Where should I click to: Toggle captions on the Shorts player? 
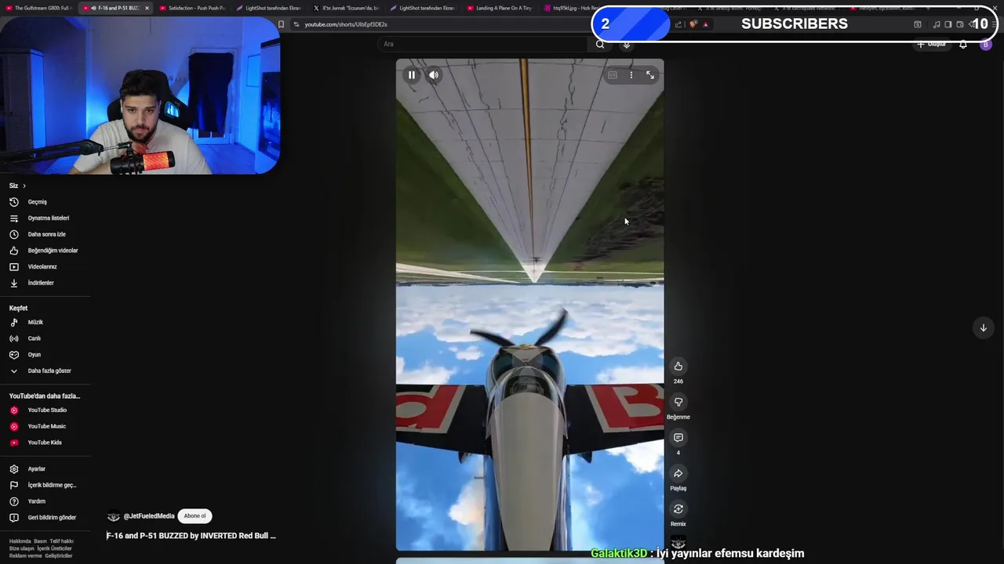pos(613,75)
